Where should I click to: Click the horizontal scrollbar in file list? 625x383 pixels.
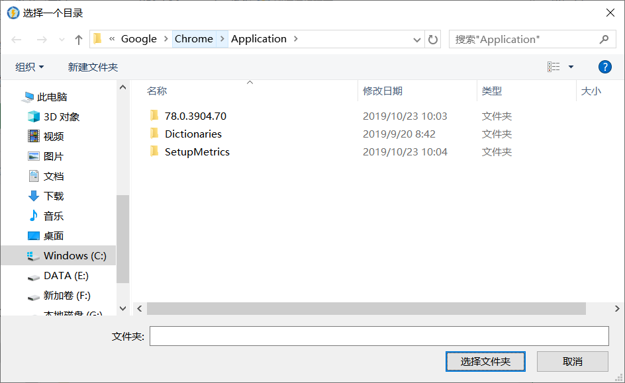click(x=365, y=309)
